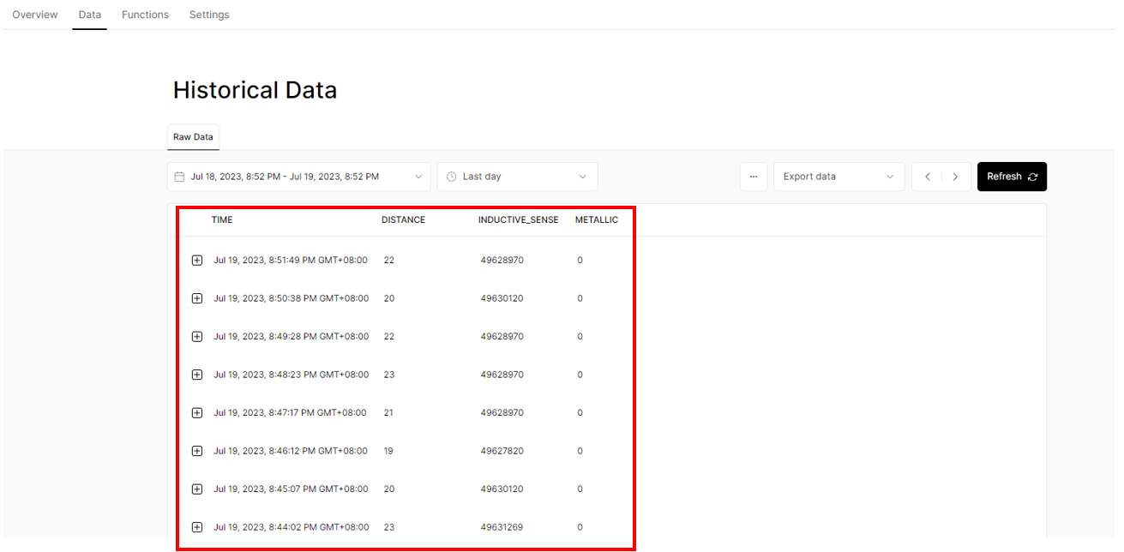Click distance value 21 in 8:47:17 row
This screenshot has width=1124, height=552.
point(388,413)
